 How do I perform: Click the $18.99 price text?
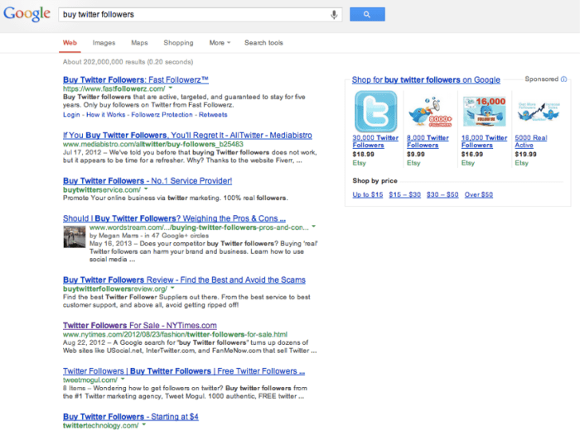363,155
